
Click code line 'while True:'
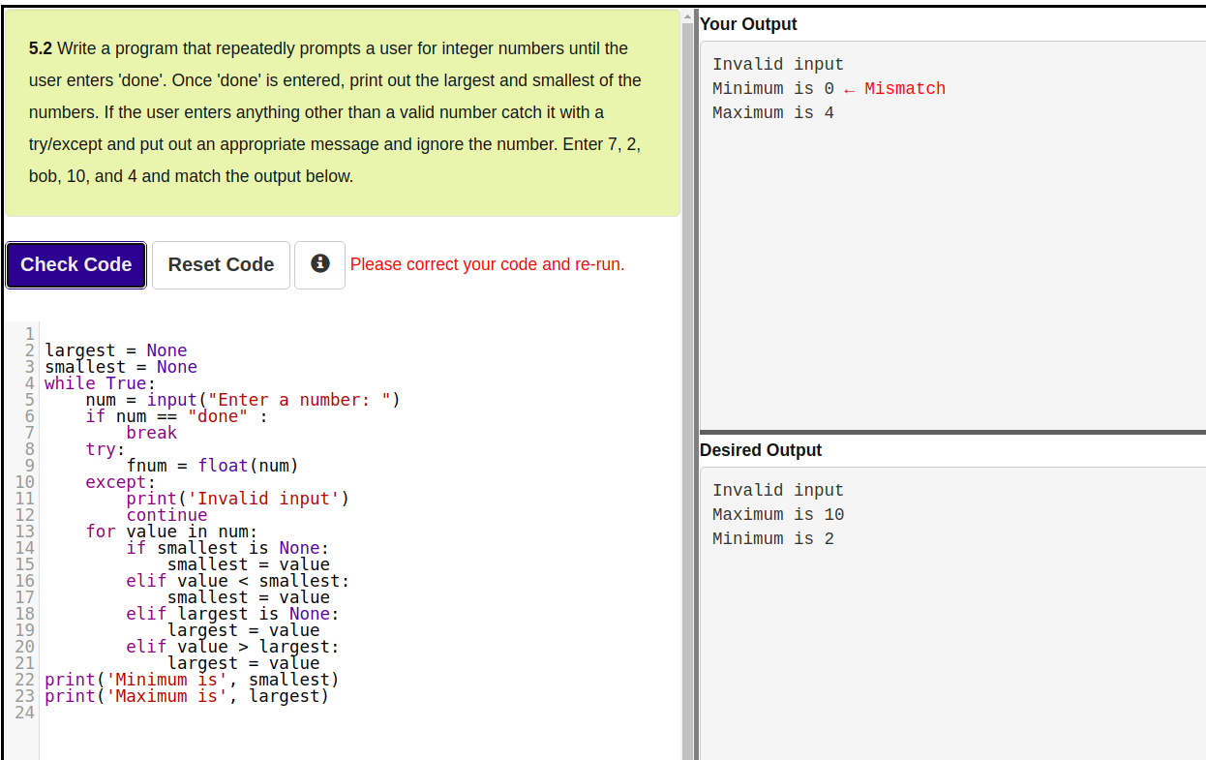101,383
